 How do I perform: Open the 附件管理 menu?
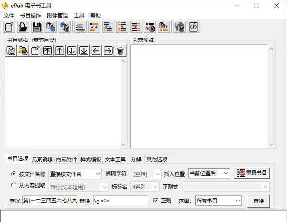click(x=57, y=15)
